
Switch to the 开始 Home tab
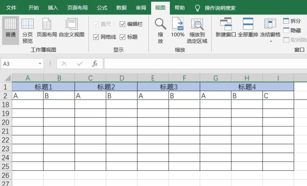(x=34, y=8)
